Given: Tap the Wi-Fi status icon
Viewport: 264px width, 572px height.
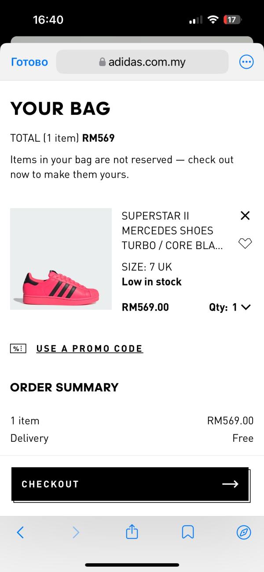Looking at the screenshot, I should [213, 20].
